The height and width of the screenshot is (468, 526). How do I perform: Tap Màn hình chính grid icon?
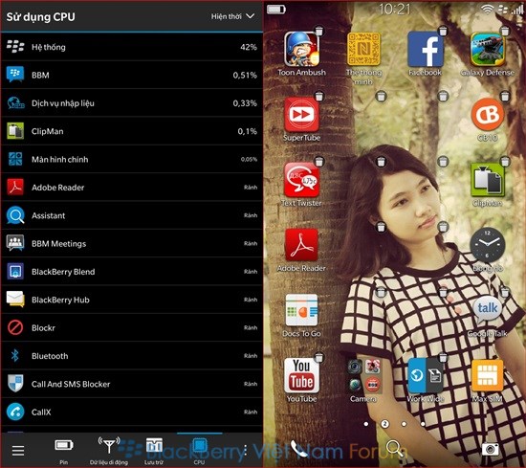(15, 159)
